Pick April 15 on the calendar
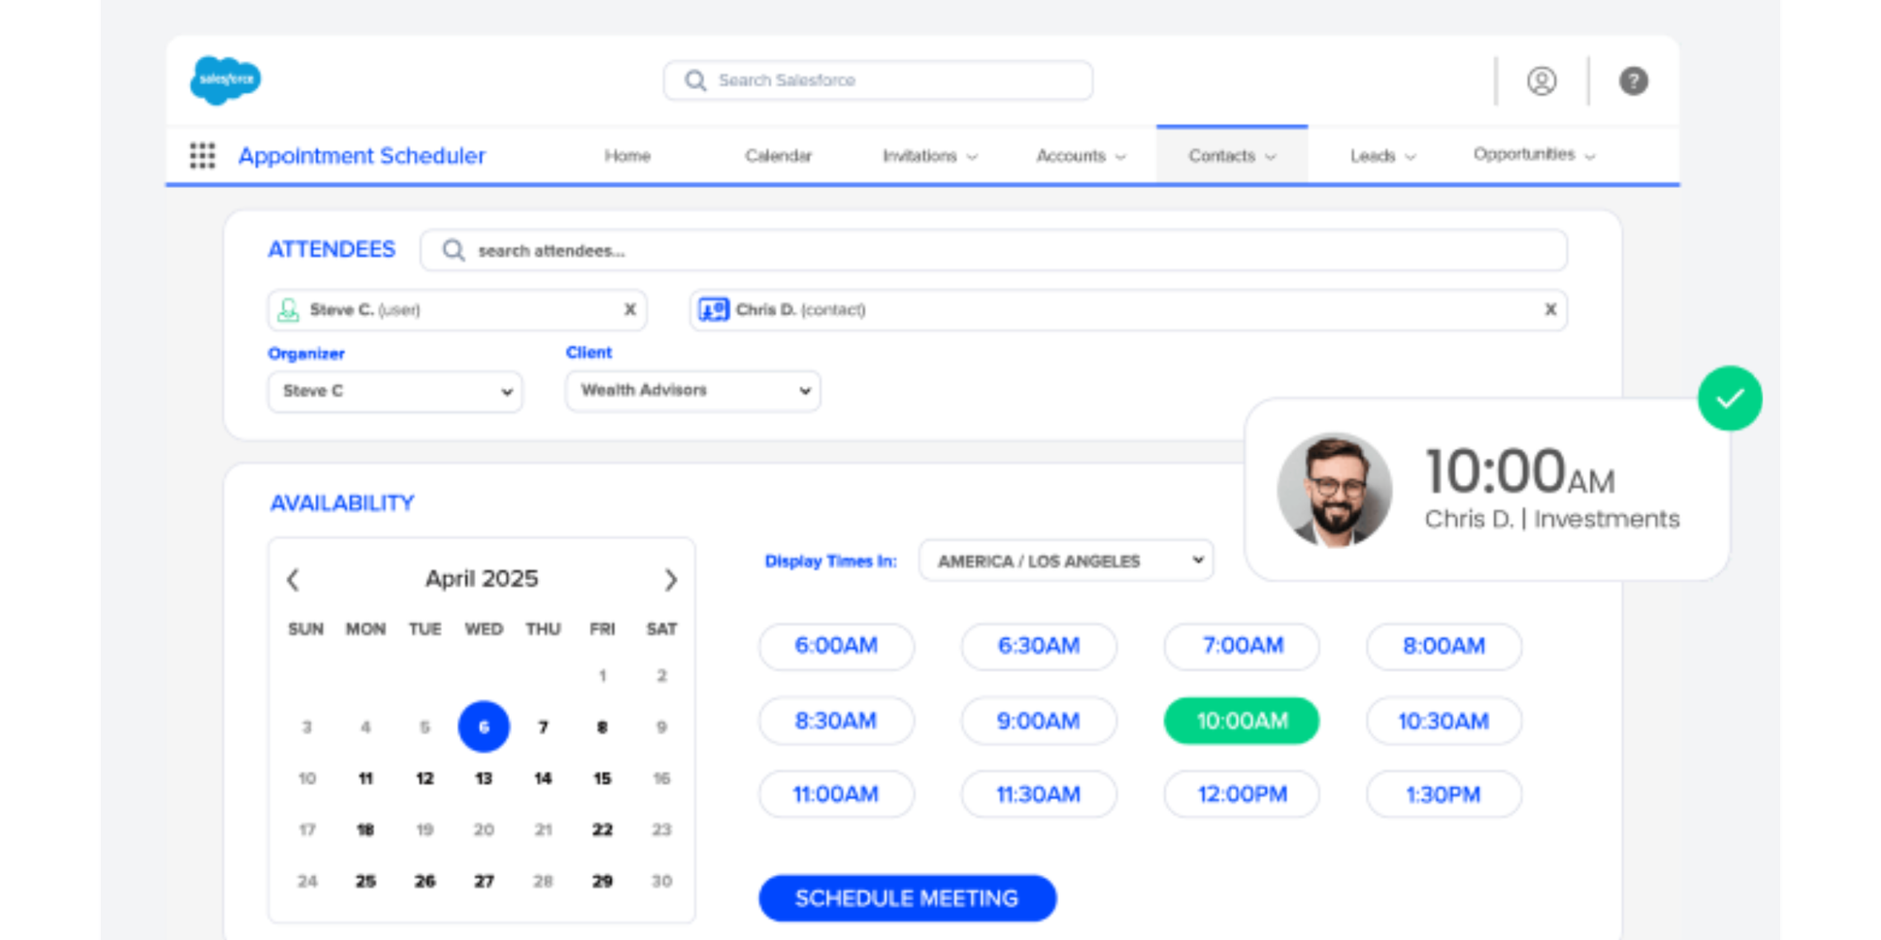 point(602,778)
